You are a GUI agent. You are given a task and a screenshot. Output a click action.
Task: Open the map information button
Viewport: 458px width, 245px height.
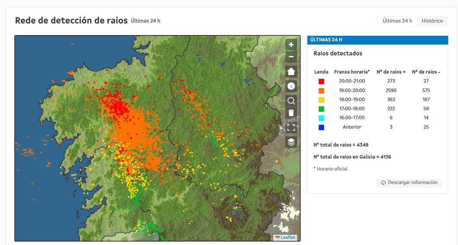[291, 86]
